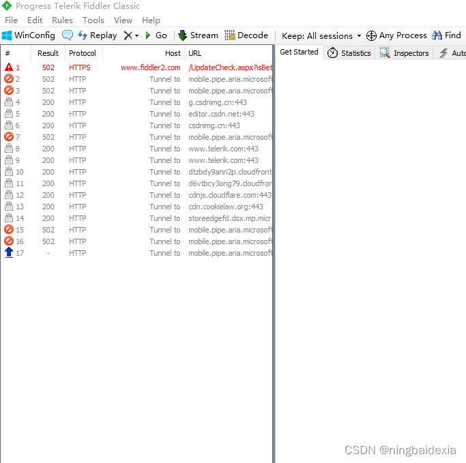This screenshot has height=463, width=466.
Task: Click the blocked icon of session 2
Action: click(9, 78)
